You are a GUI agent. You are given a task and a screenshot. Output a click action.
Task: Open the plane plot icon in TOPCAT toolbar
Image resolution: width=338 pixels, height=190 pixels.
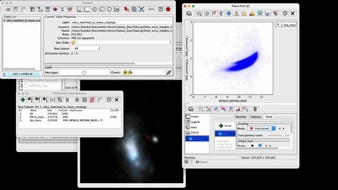pyautogui.click(x=87, y=9)
